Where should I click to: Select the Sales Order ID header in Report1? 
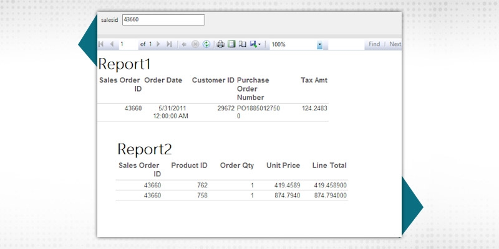(120, 84)
